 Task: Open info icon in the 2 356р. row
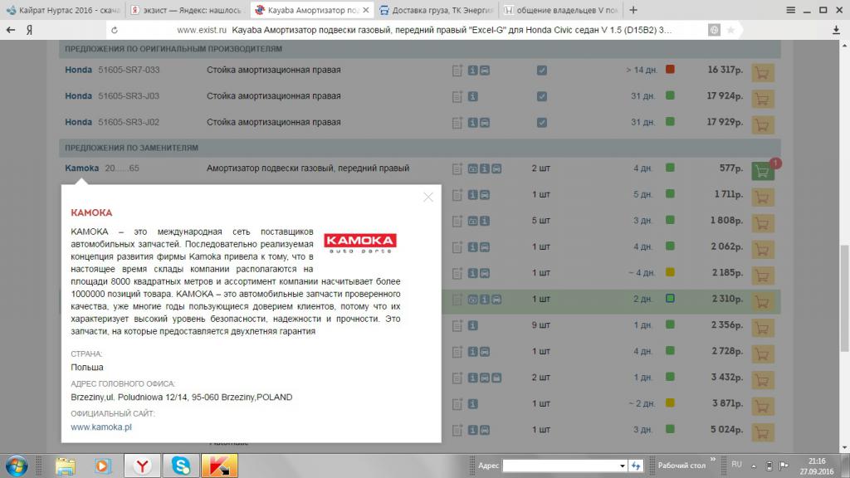point(472,325)
